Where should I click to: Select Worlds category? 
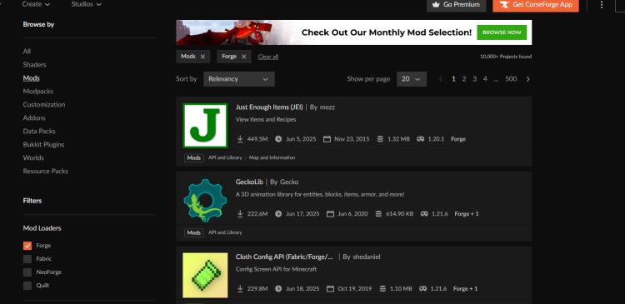[x=33, y=157]
